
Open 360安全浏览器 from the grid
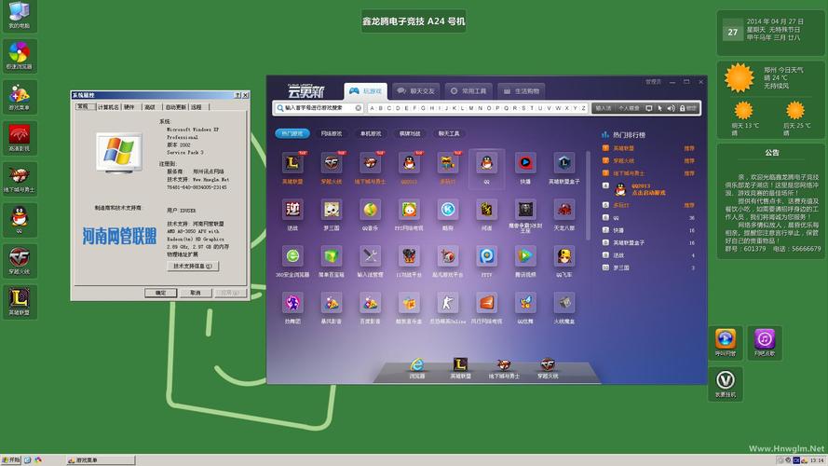(292, 257)
